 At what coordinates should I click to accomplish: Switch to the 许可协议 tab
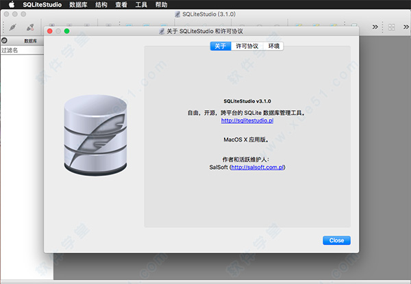coord(247,46)
